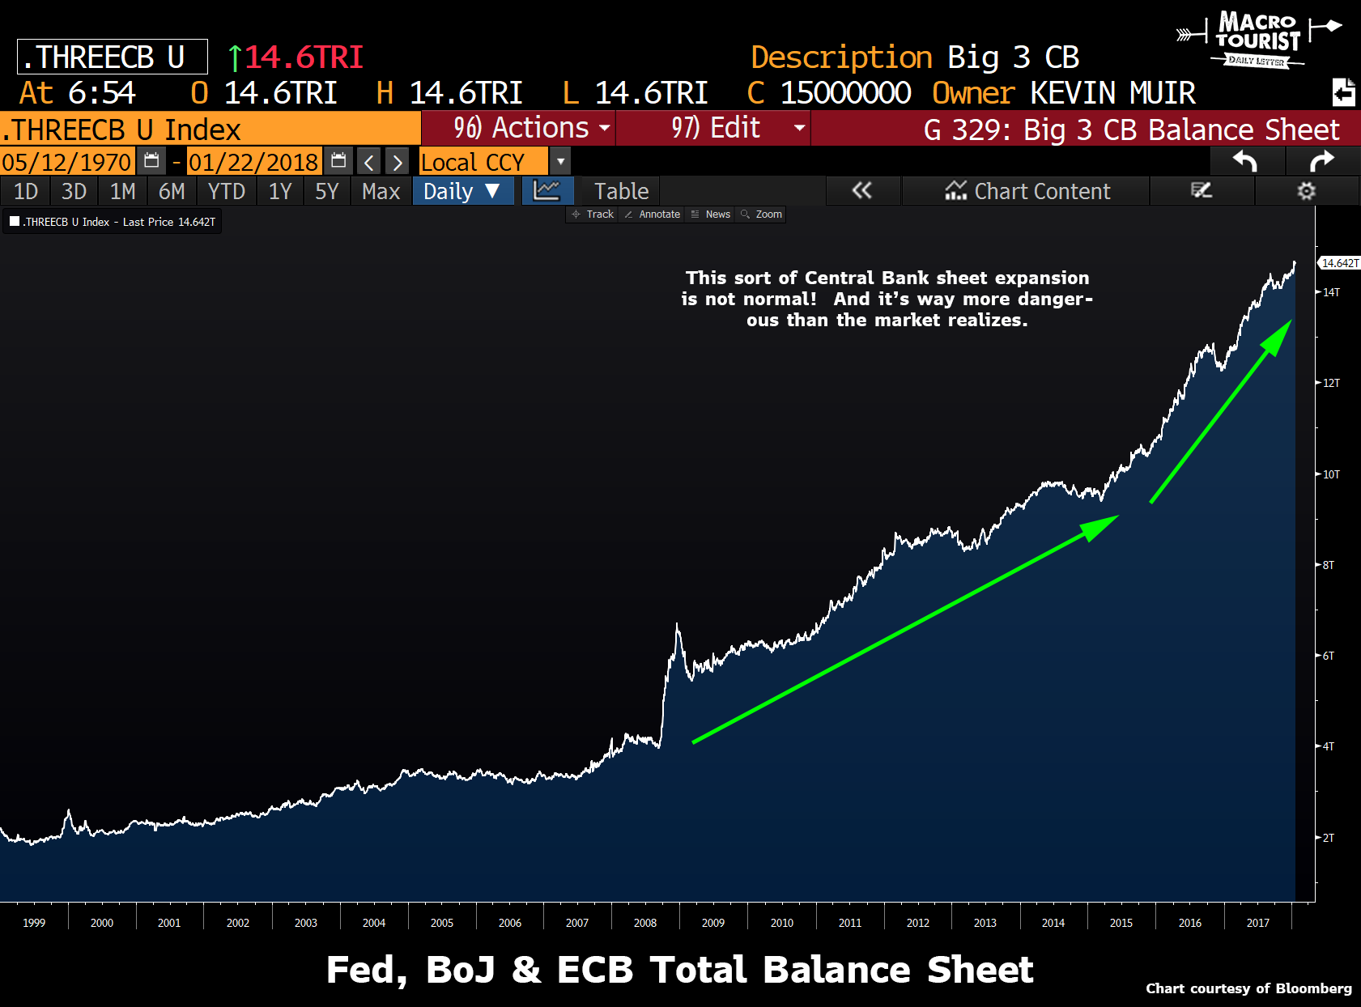Expand the Daily periodicity dropdown
The height and width of the screenshot is (1007, 1361).
click(x=463, y=191)
